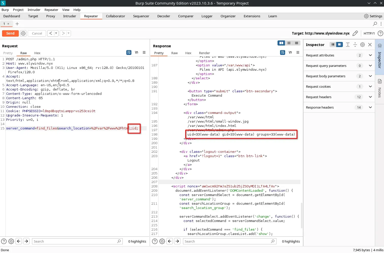This screenshot has width=384, height=253.
Task: Edit the target with the pencil icon
Action: (x=355, y=33)
